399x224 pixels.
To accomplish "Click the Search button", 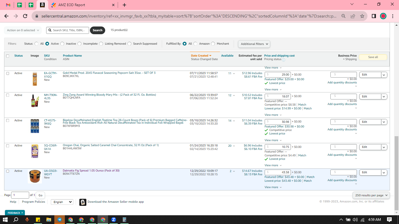I will tap(98, 30).
